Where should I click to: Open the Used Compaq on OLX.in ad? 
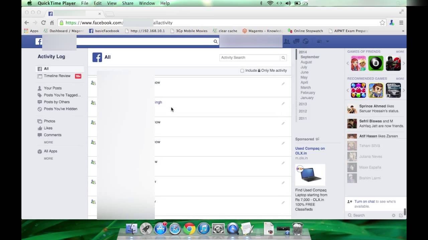tap(310, 151)
